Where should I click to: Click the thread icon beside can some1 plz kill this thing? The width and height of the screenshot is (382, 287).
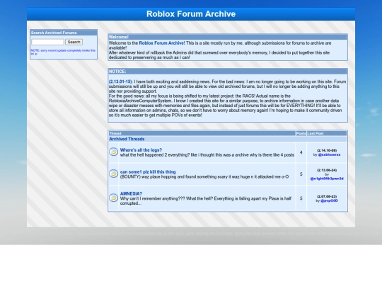(113, 174)
